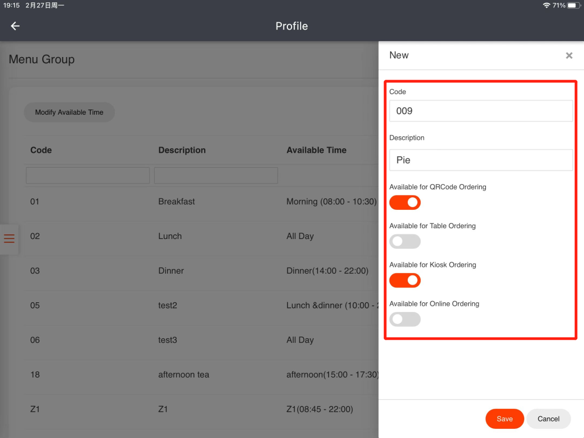Click the Description column filter box
Screen dimensions: 584x438
[x=216, y=175]
